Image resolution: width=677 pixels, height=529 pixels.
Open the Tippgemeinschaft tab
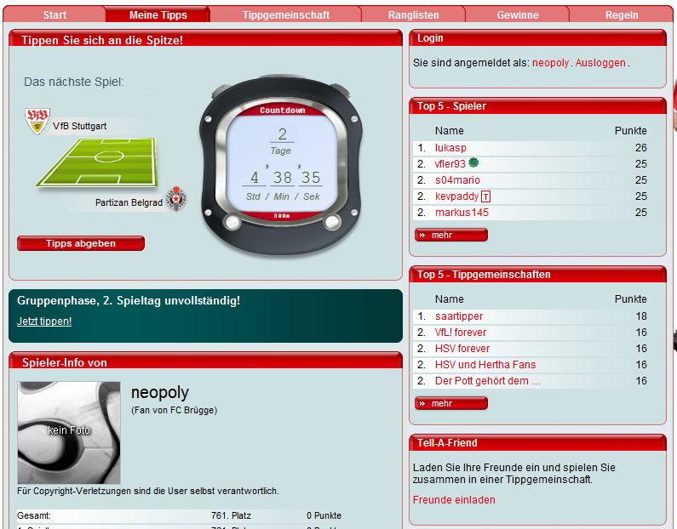pyautogui.click(x=286, y=15)
